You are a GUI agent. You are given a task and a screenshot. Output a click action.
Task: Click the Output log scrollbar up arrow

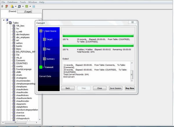(x=132, y=63)
